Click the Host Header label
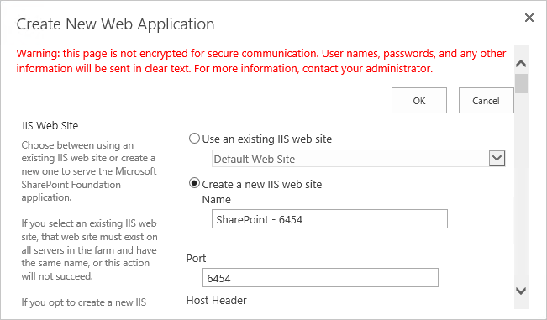 pyautogui.click(x=217, y=300)
